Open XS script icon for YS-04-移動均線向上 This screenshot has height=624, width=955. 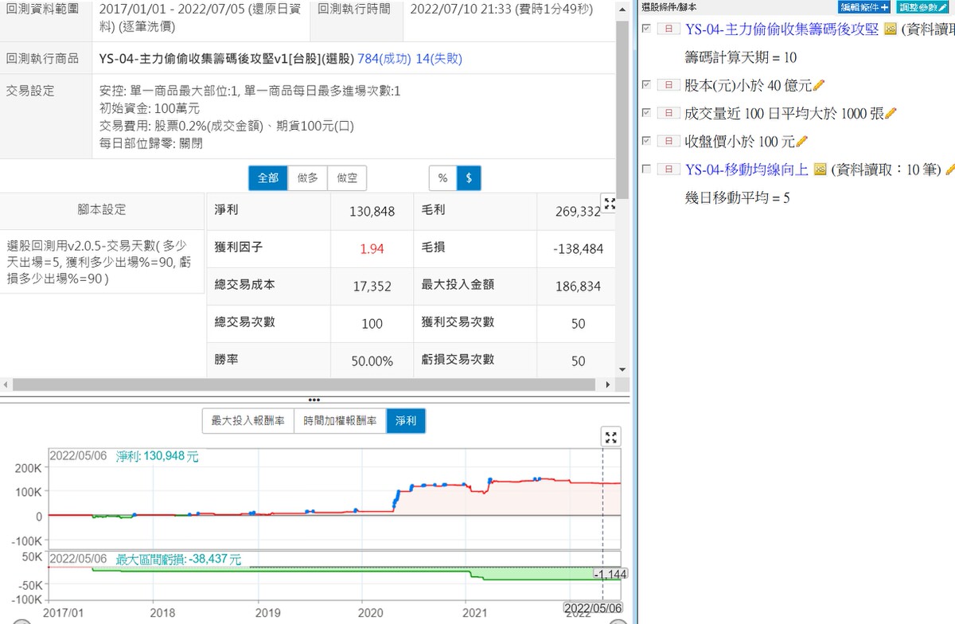[820, 170]
